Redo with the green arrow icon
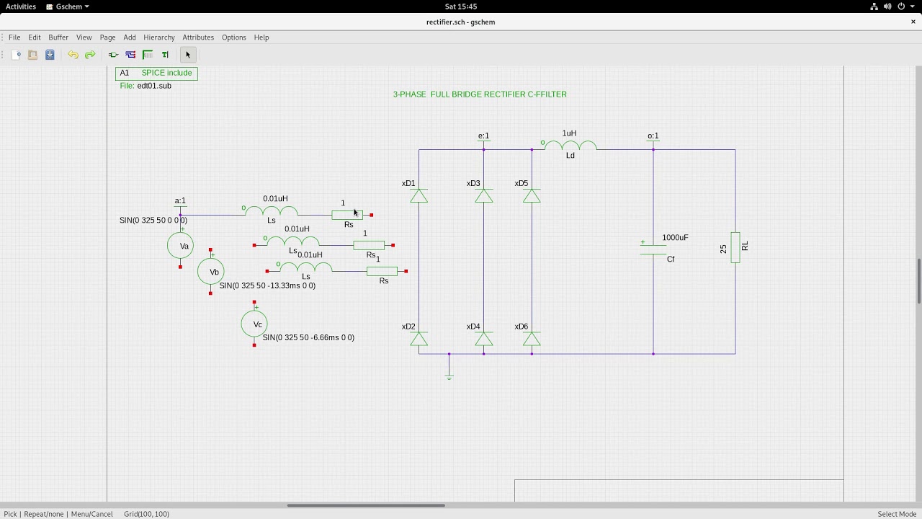Viewport: 922px width, 519px height. point(90,55)
